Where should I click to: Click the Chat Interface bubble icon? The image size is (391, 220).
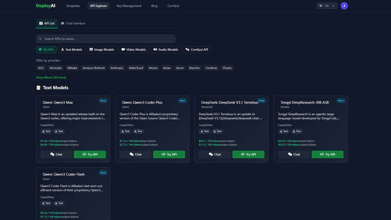62,23
